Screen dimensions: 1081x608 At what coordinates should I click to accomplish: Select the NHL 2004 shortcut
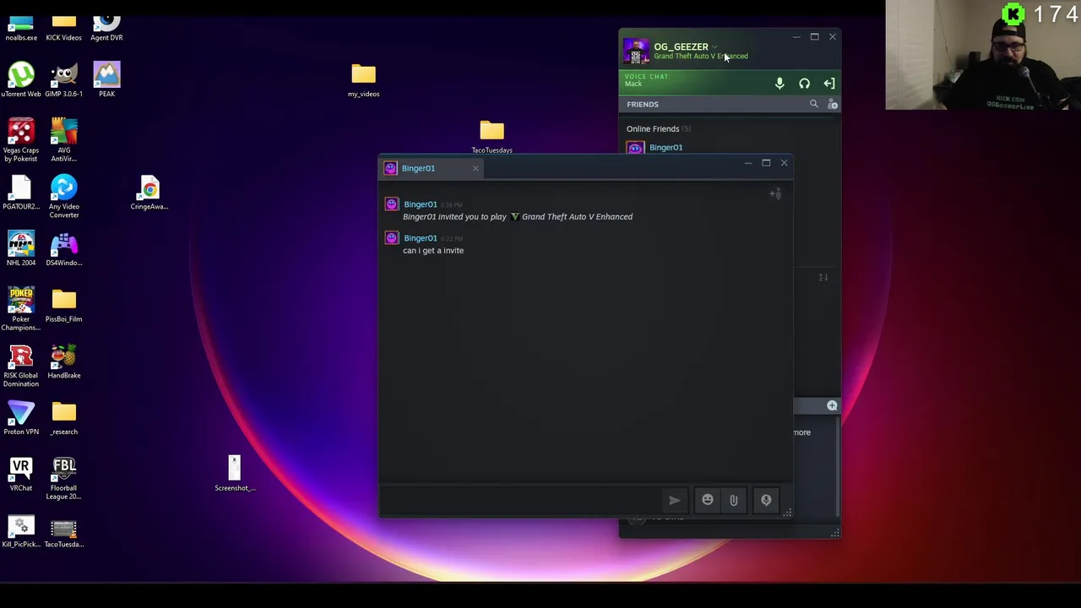[21, 250]
